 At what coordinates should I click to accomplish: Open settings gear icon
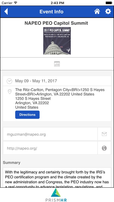(108, 12)
